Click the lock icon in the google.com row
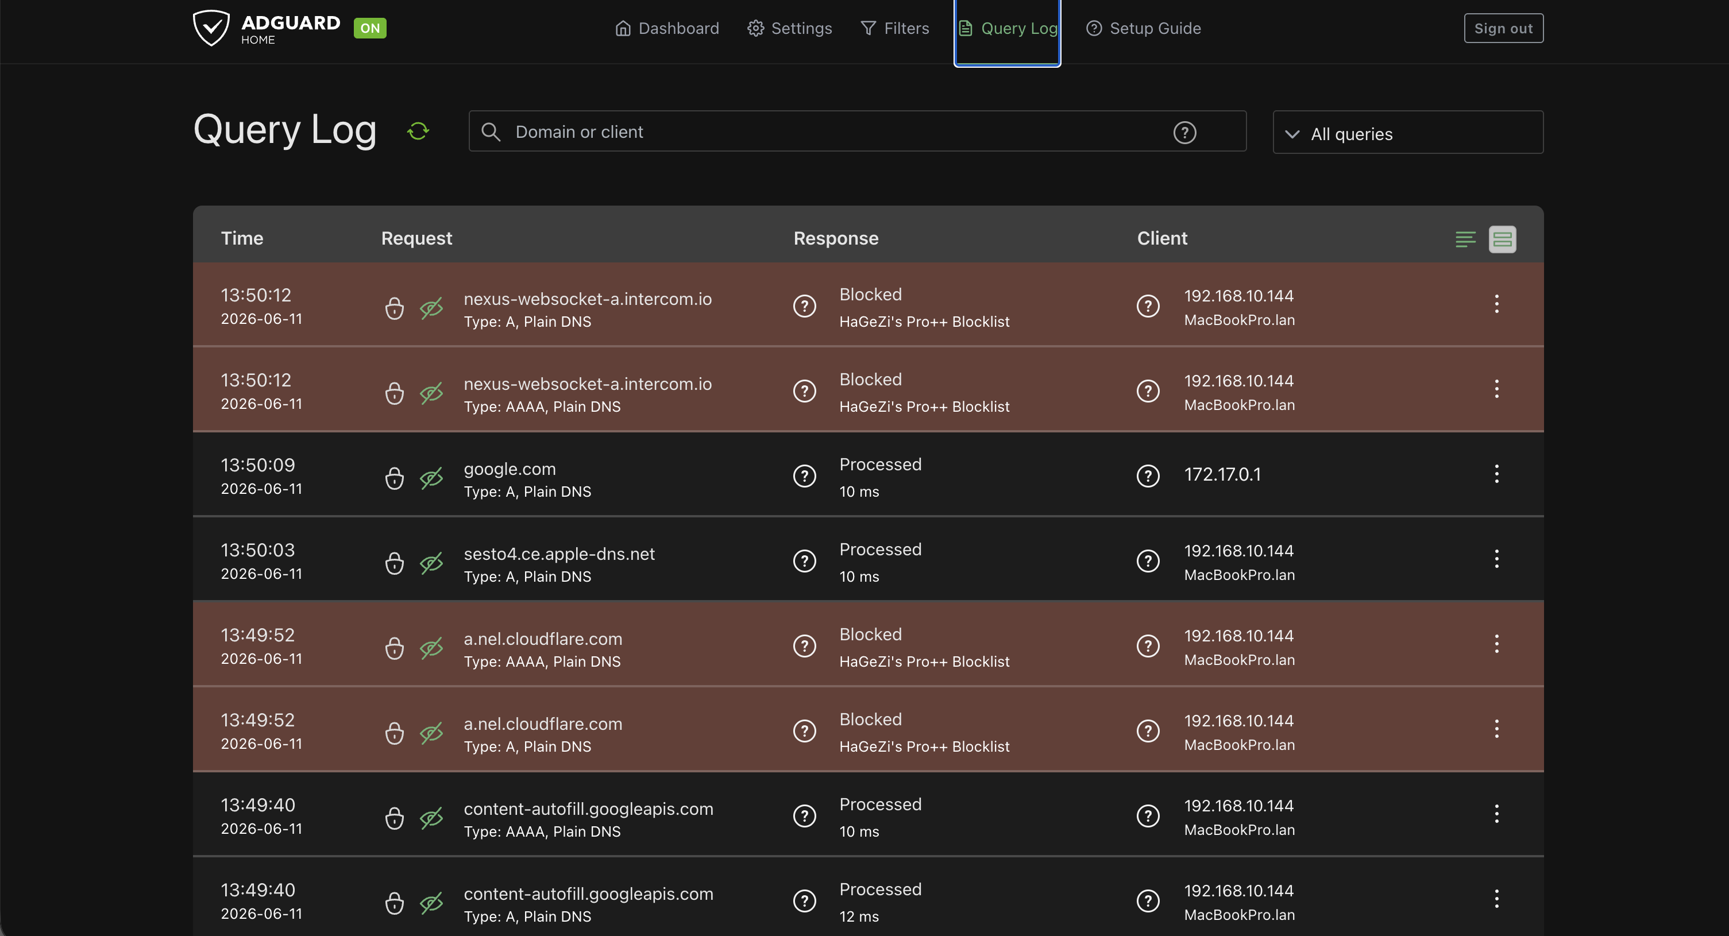 pyautogui.click(x=395, y=478)
